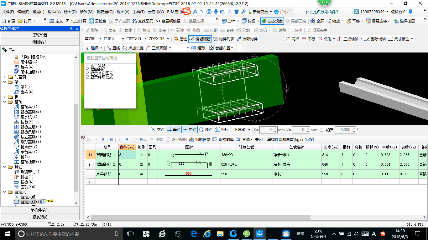Click the 工程设置 navigation button

pos(40,35)
